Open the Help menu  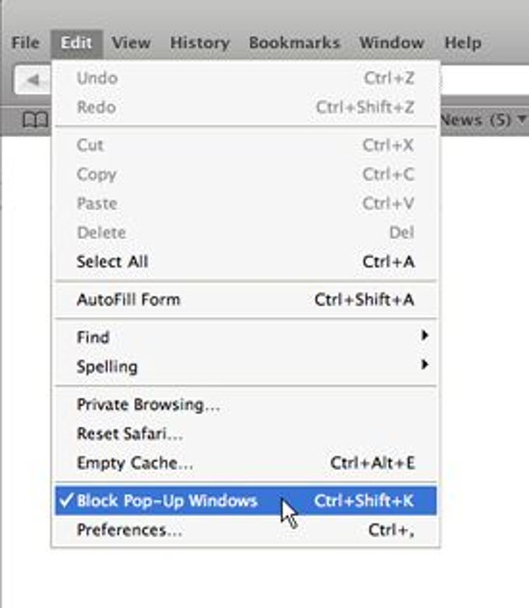click(x=463, y=42)
